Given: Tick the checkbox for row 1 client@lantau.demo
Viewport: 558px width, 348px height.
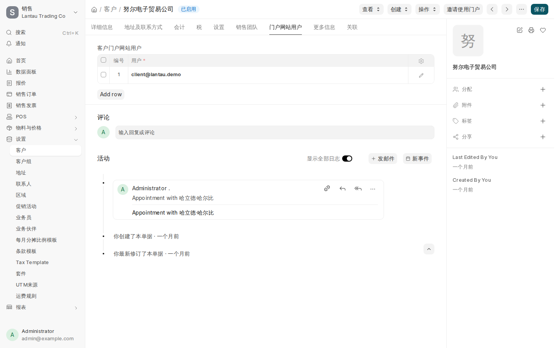Looking at the screenshot, I should [103, 75].
